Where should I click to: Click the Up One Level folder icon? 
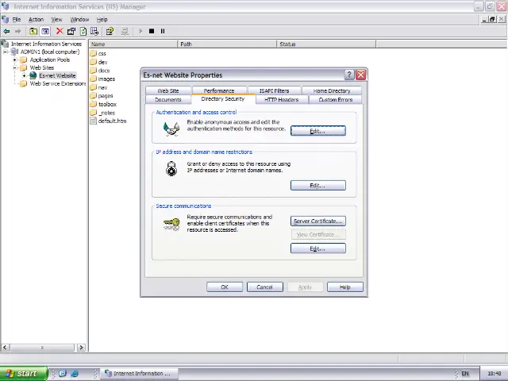coord(33,31)
